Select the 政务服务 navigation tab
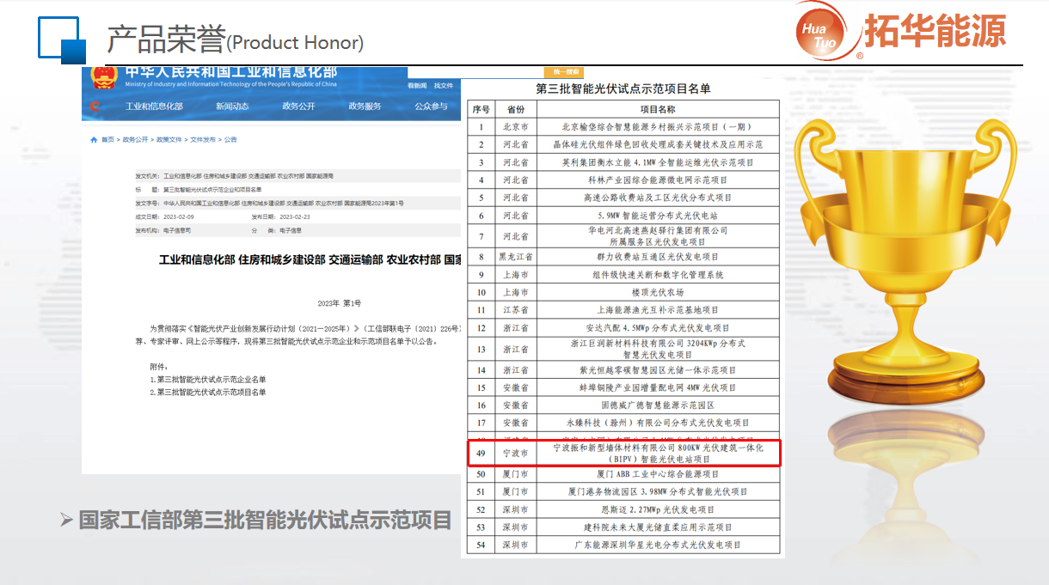 pyautogui.click(x=365, y=107)
